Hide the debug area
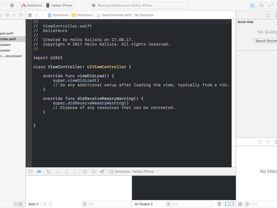 [x=30, y=171]
